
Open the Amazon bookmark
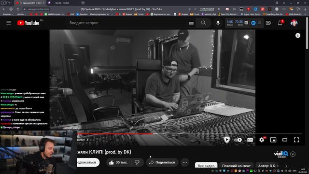coord(8,14)
